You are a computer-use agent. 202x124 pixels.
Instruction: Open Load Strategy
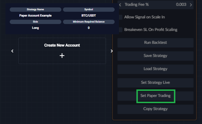click(x=155, y=69)
